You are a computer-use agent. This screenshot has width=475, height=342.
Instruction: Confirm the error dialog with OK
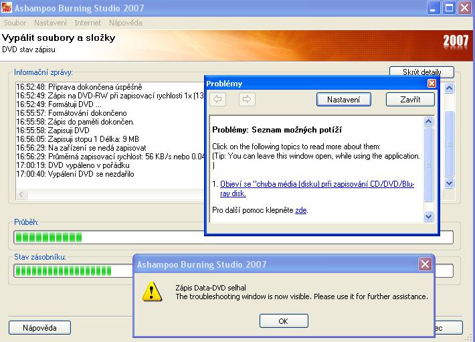point(284,321)
